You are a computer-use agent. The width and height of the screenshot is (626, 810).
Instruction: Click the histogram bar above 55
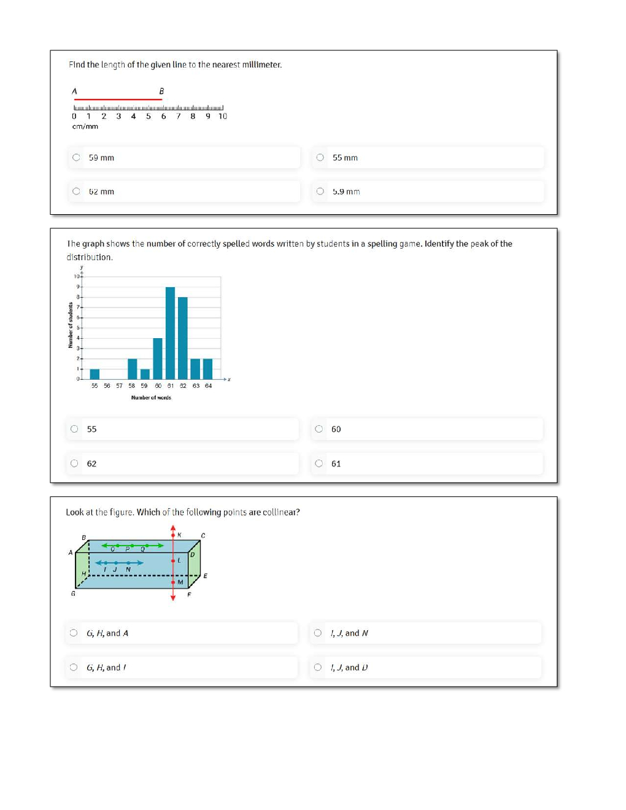[95, 374]
